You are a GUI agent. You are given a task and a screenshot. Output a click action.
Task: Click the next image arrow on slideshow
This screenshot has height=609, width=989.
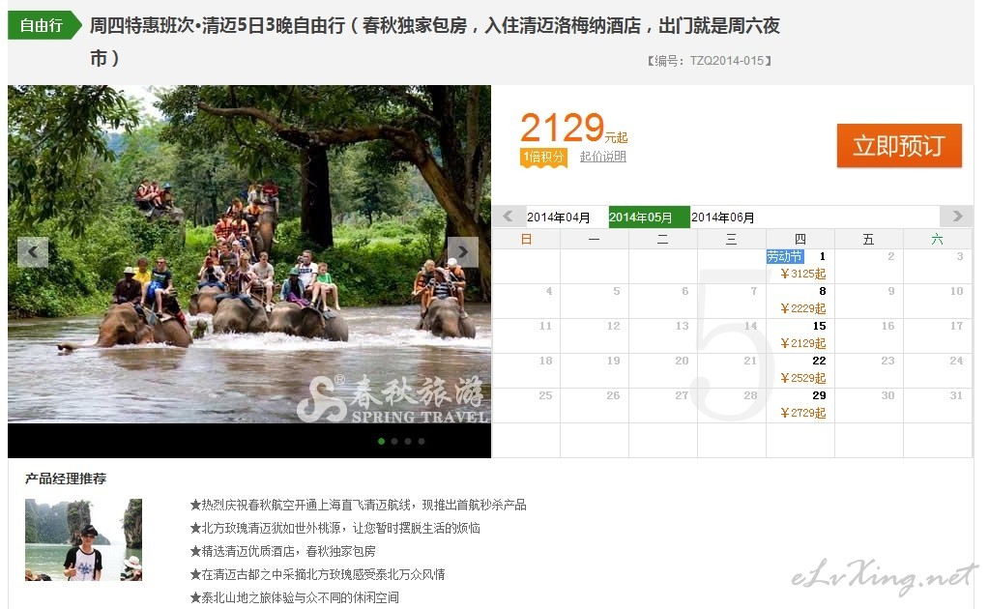[462, 252]
